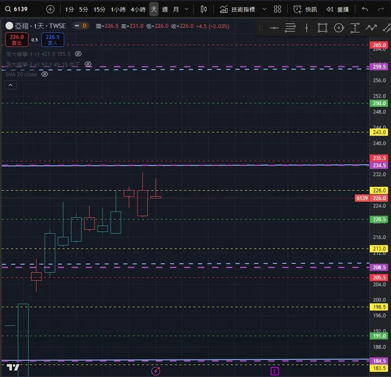Click the 235.5 red price label

(379, 158)
